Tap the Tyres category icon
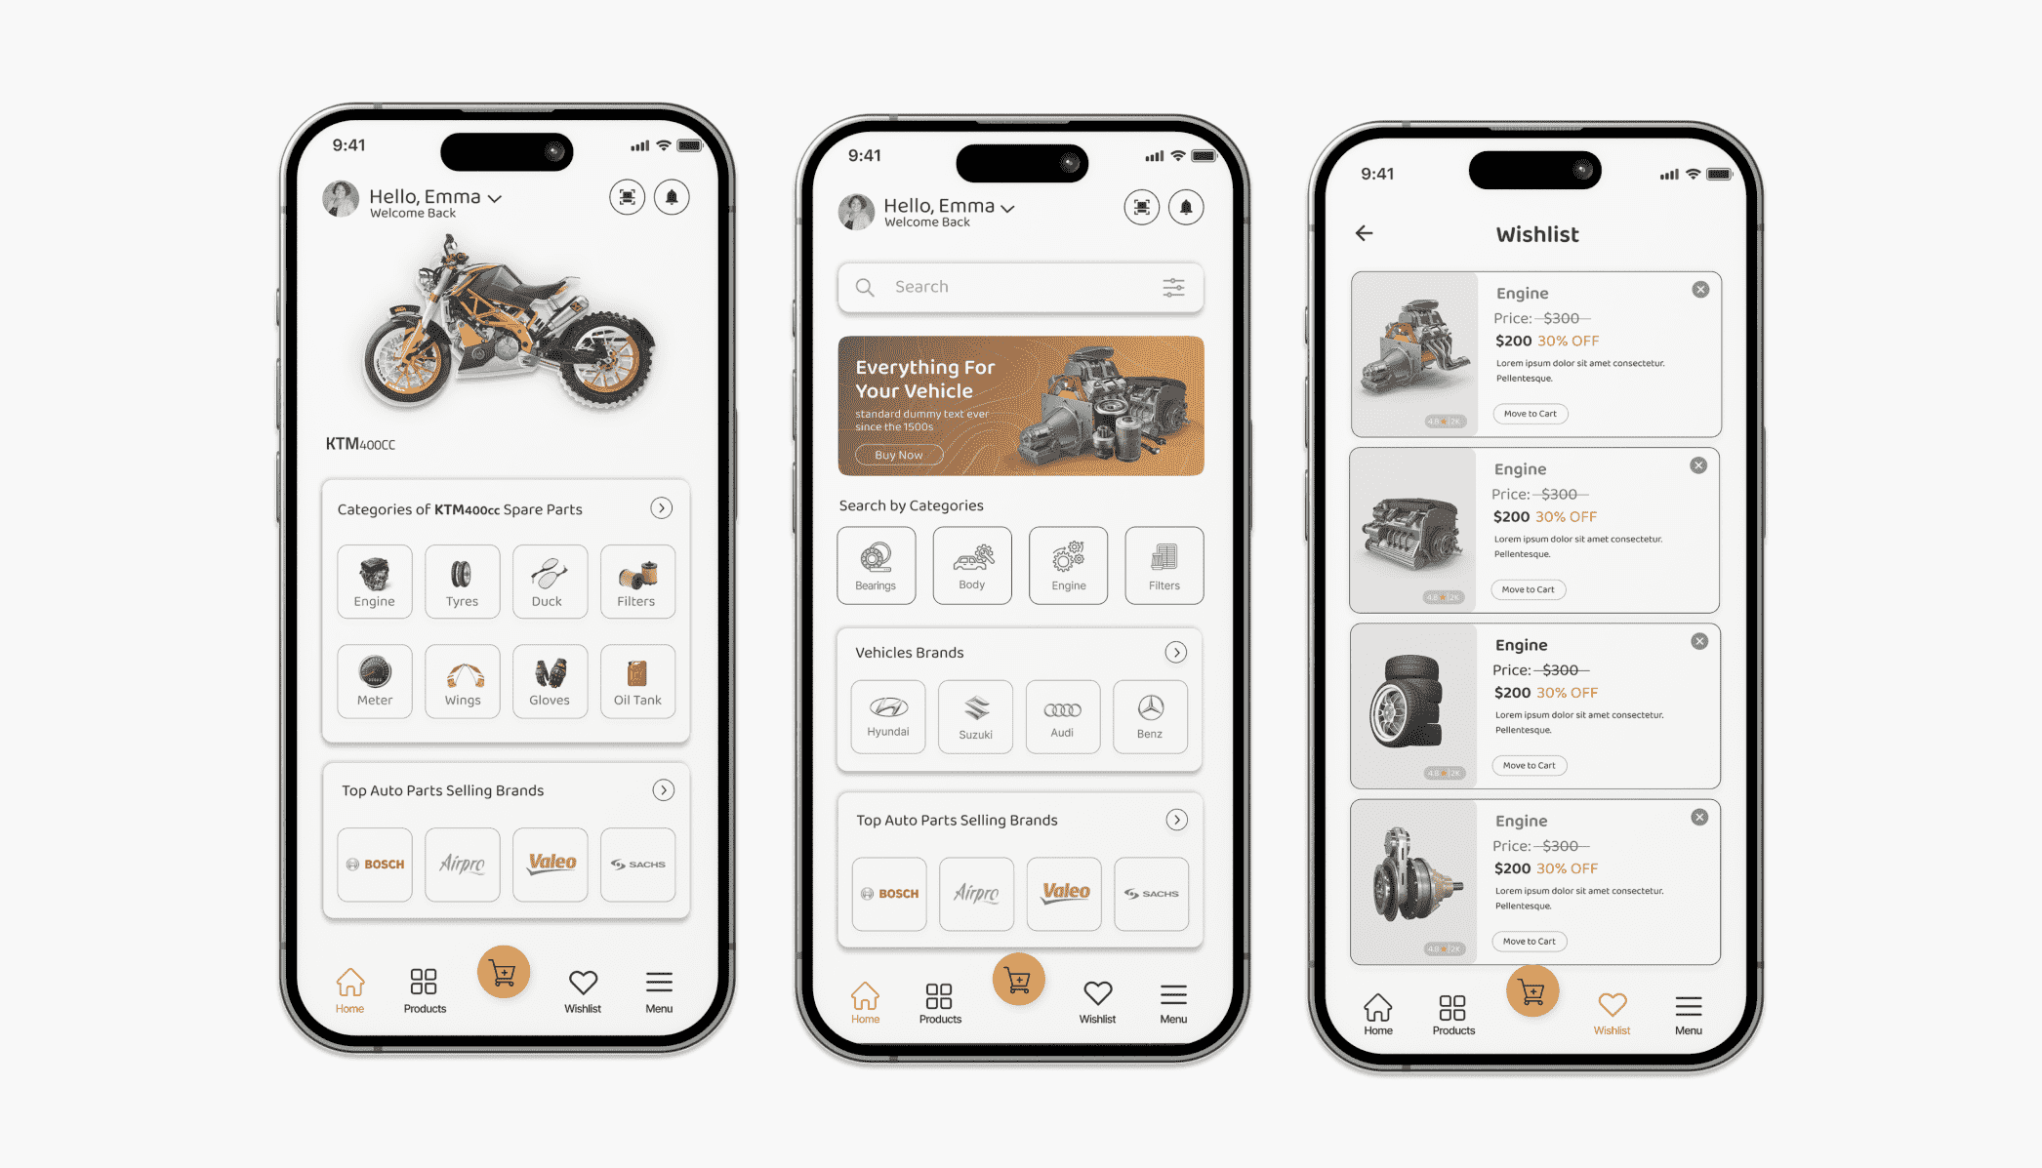 pyautogui.click(x=462, y=578)
